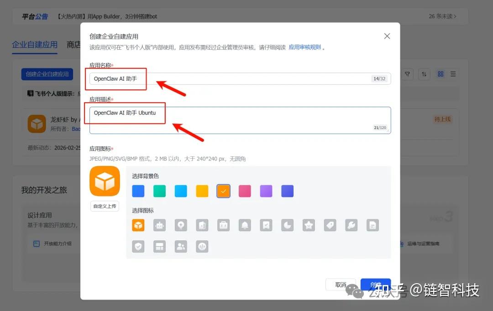493x311 pixels.
Task: Select the purple background color
Action: pyautogui.click(x=266, y=191)
